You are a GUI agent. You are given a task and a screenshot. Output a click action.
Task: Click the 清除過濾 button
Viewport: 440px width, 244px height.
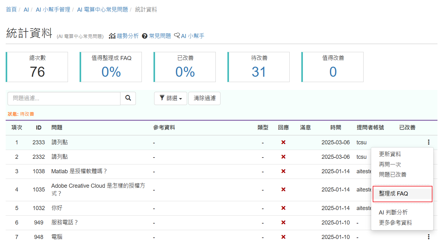click(204, 98)
